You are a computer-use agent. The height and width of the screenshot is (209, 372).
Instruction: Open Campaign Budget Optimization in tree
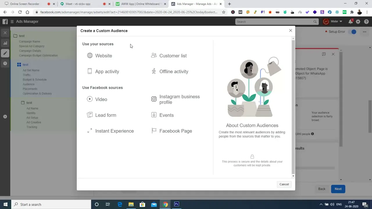click(x=38, y=55)
